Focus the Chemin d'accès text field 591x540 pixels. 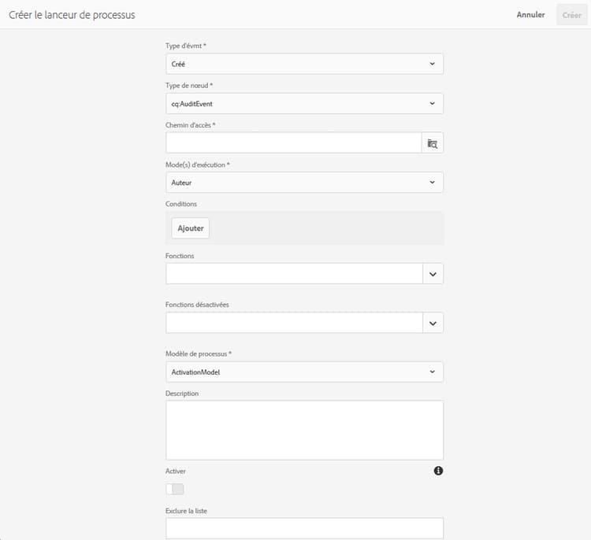tap(294, 143)
